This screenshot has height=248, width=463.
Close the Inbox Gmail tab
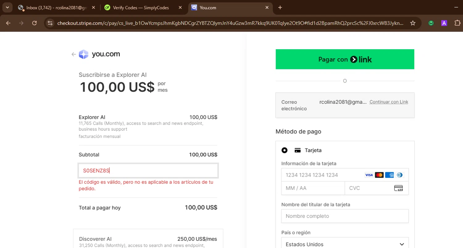point(94,8)
